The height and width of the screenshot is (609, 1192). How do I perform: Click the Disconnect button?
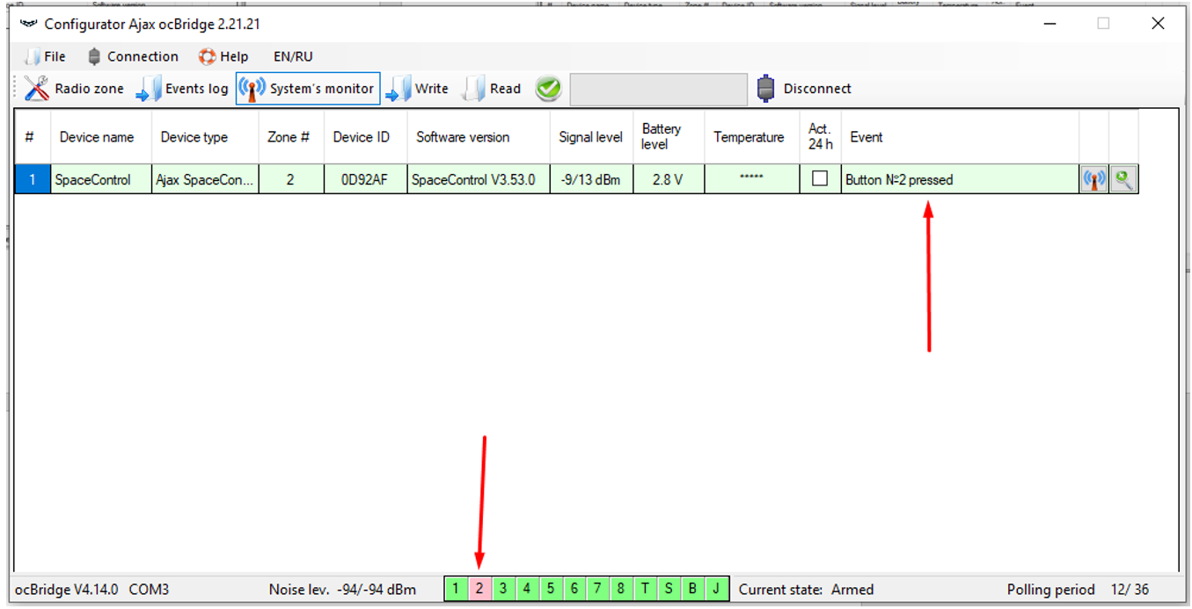coord(804,89)
